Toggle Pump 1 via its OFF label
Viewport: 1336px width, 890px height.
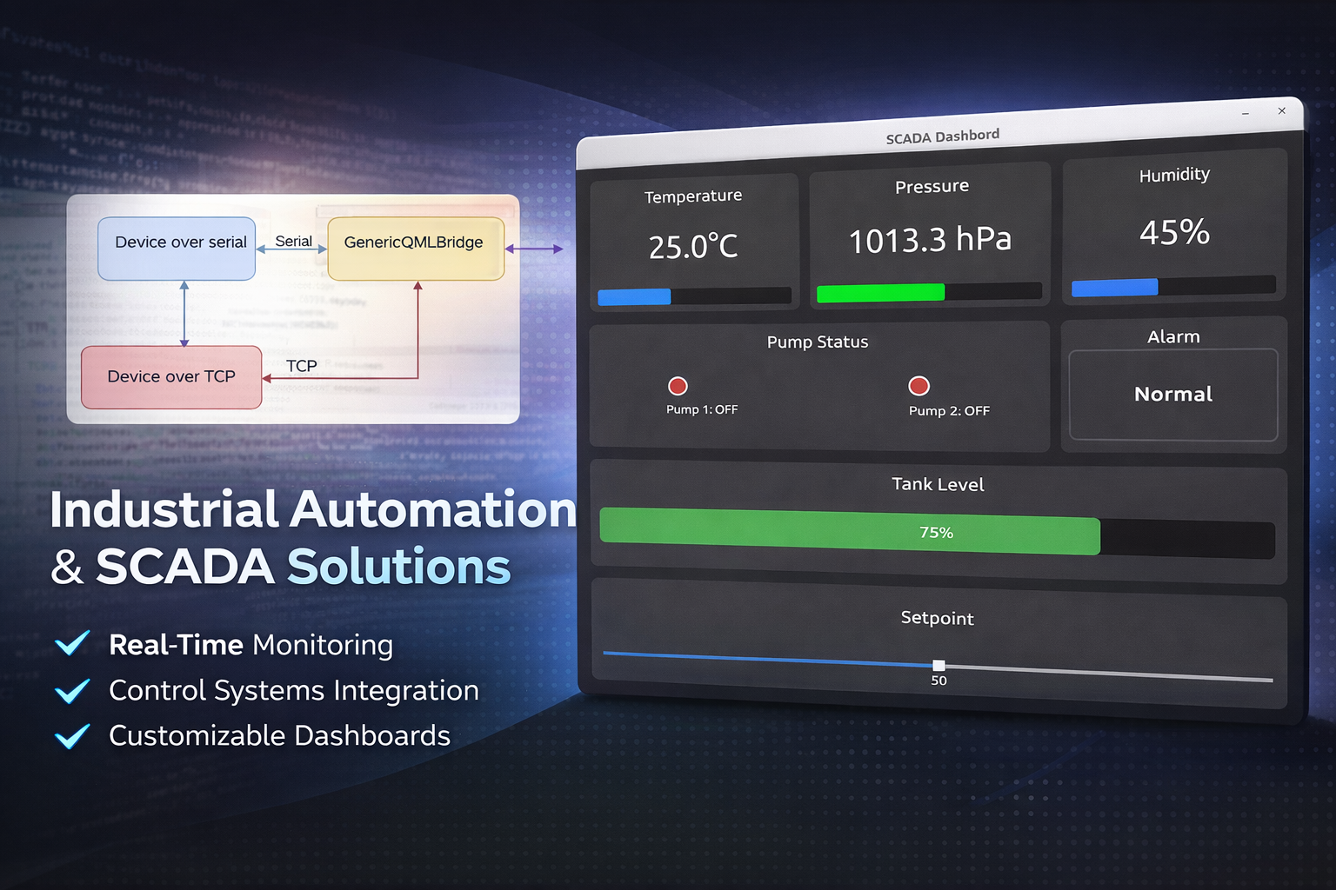(x=702, y=409)
